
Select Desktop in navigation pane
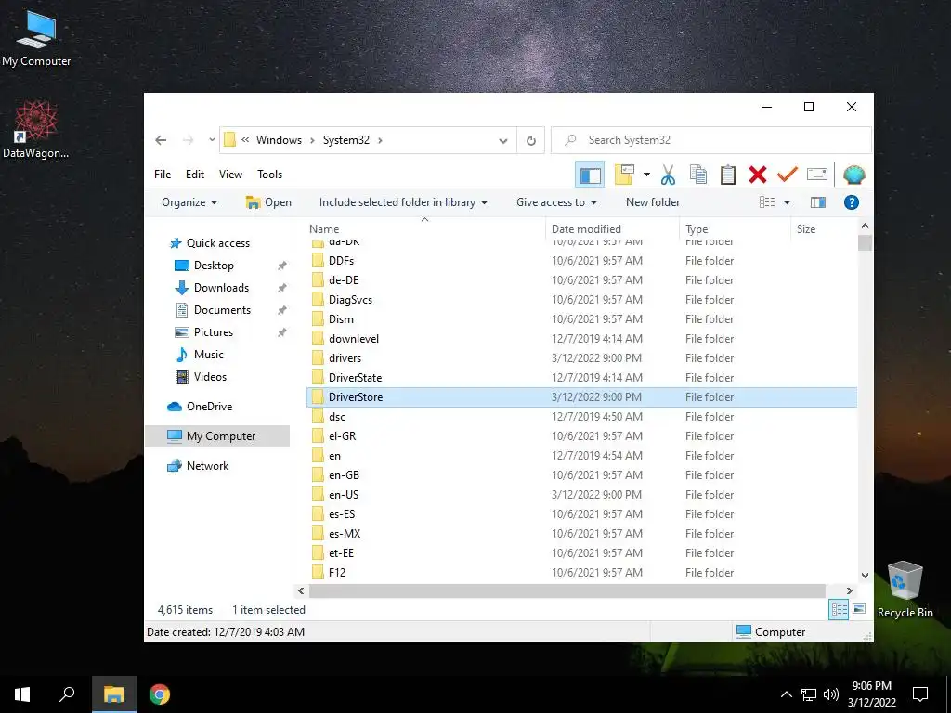(214, 266)
